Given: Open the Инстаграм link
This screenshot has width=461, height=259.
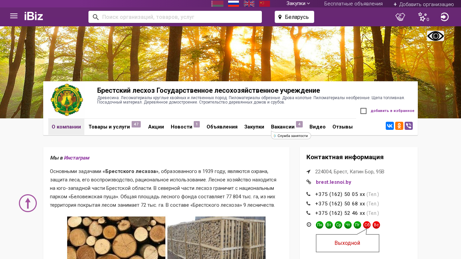Looking at the screenshot, I should pos(77,158).
